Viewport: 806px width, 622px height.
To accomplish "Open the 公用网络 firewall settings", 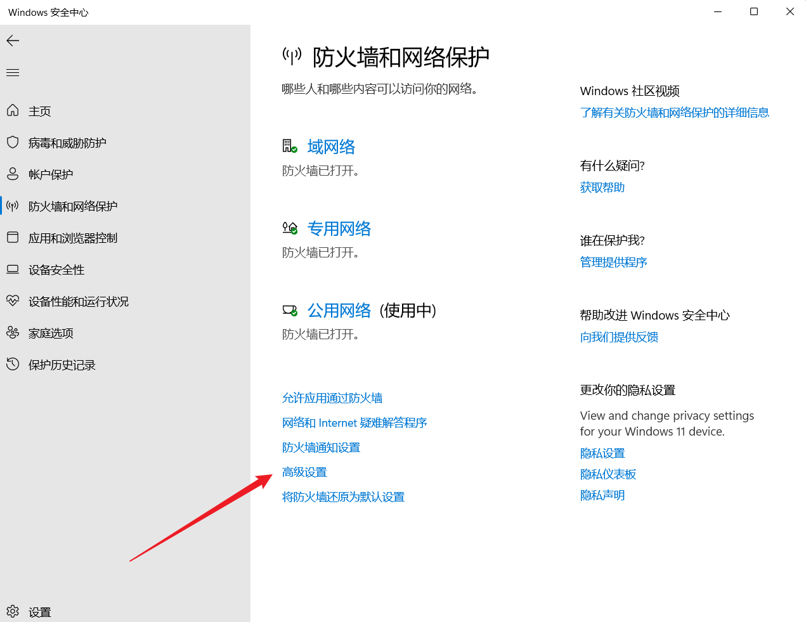I will 339,310.
